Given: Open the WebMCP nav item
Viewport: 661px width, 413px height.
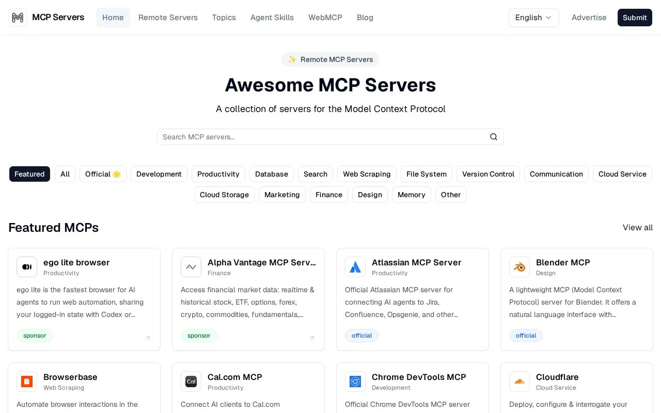Looking at the screenshot, I should pos(325,18).
